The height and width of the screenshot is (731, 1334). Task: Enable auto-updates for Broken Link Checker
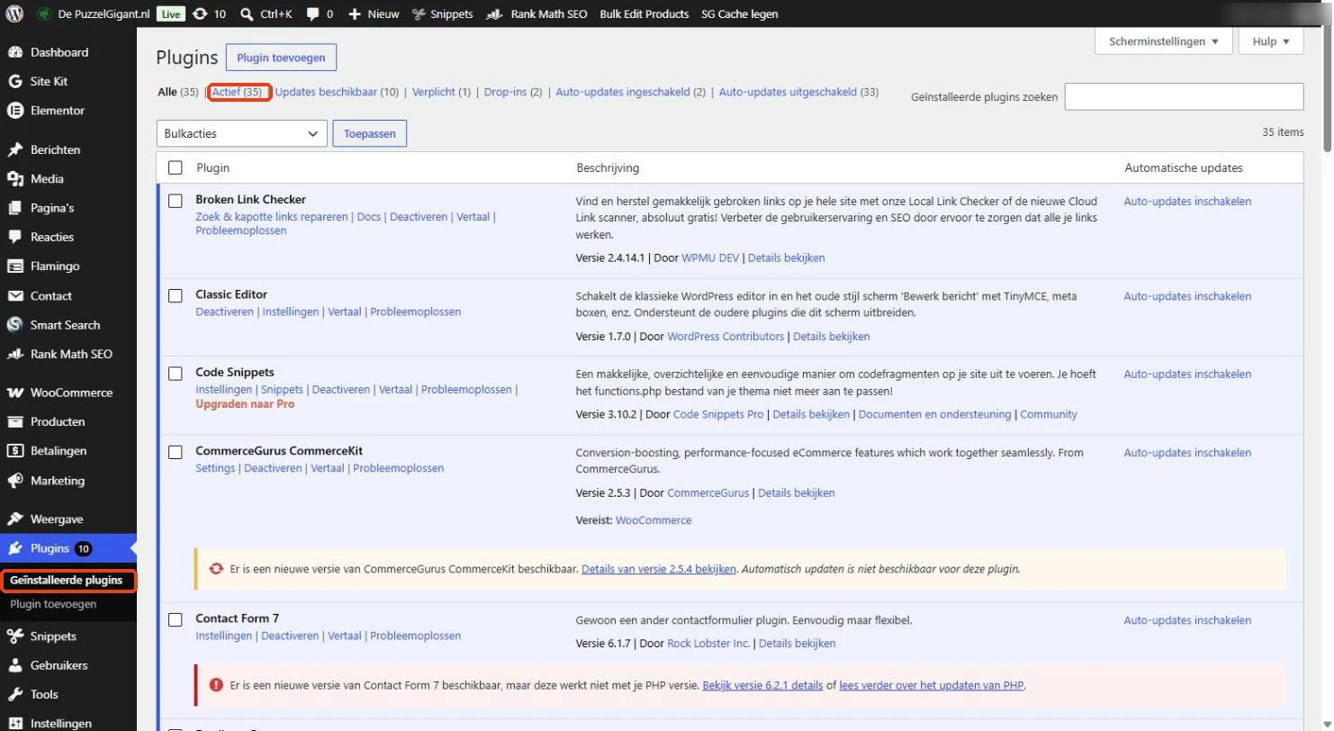point(1187,202)
